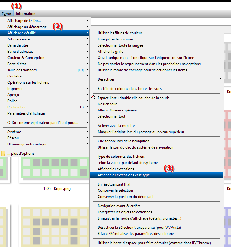Click Espace libre : double clic gauche entry

point(156,98)
